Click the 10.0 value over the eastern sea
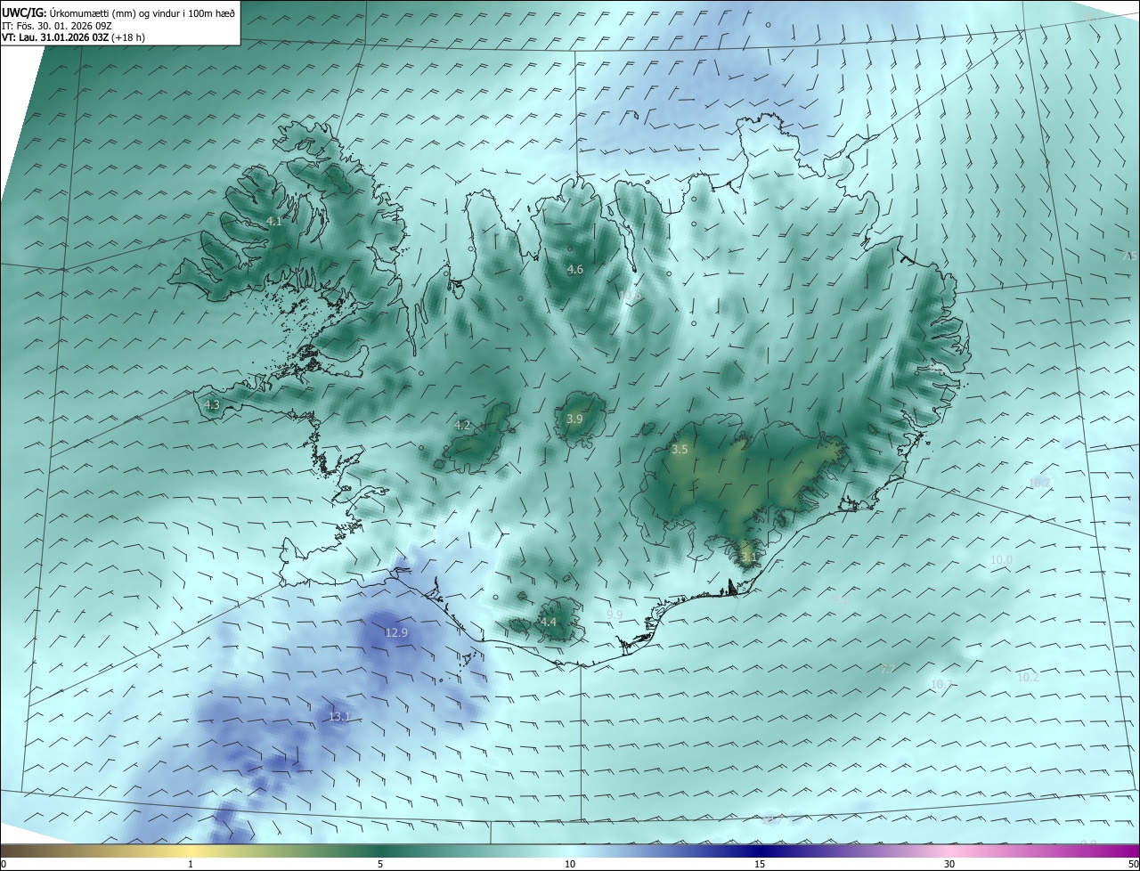 1001,559
